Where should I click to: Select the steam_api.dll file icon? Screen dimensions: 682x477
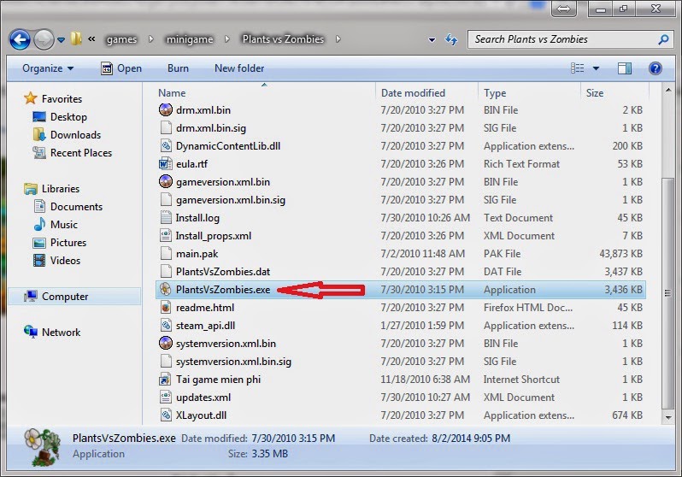[166, 325]
